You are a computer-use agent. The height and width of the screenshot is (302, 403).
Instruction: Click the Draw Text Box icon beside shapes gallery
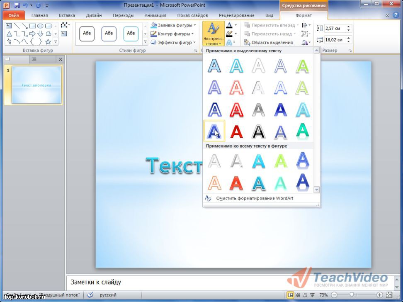64,34
